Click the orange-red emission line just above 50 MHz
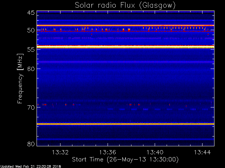Screen dimensions: 225x168 (x=126, y=26)
